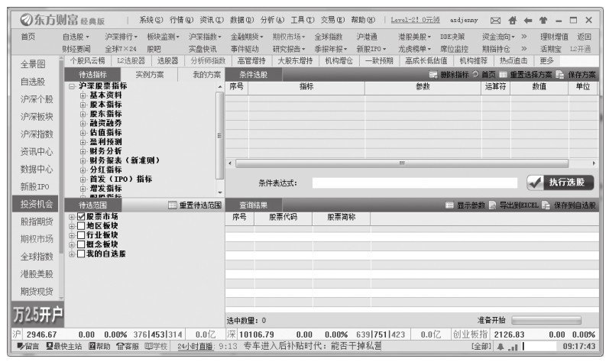Click the 条件表达式 input field

click(x=415, y=183)
